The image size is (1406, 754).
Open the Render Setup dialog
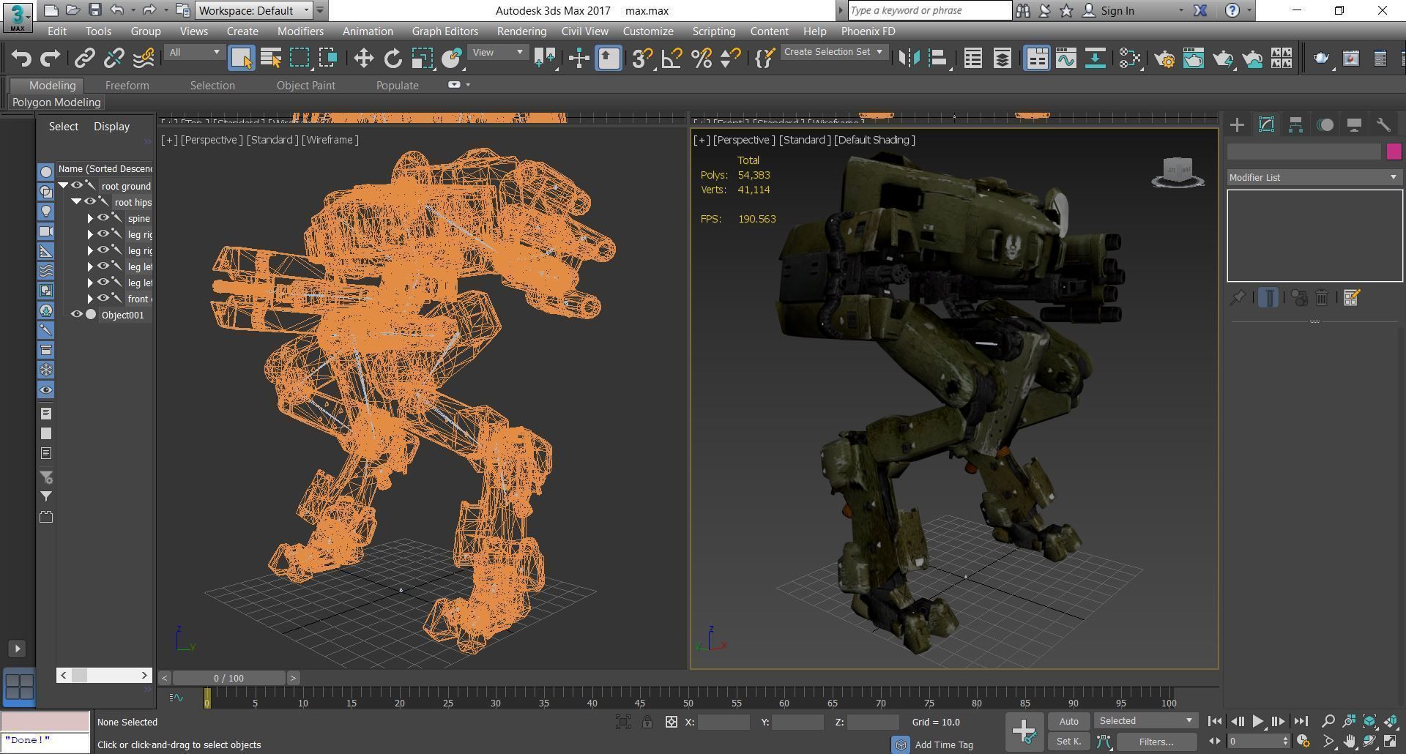[1164, 59]
